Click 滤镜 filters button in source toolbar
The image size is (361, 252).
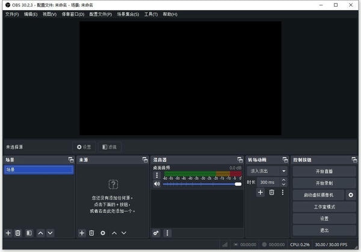pos(110,147)
